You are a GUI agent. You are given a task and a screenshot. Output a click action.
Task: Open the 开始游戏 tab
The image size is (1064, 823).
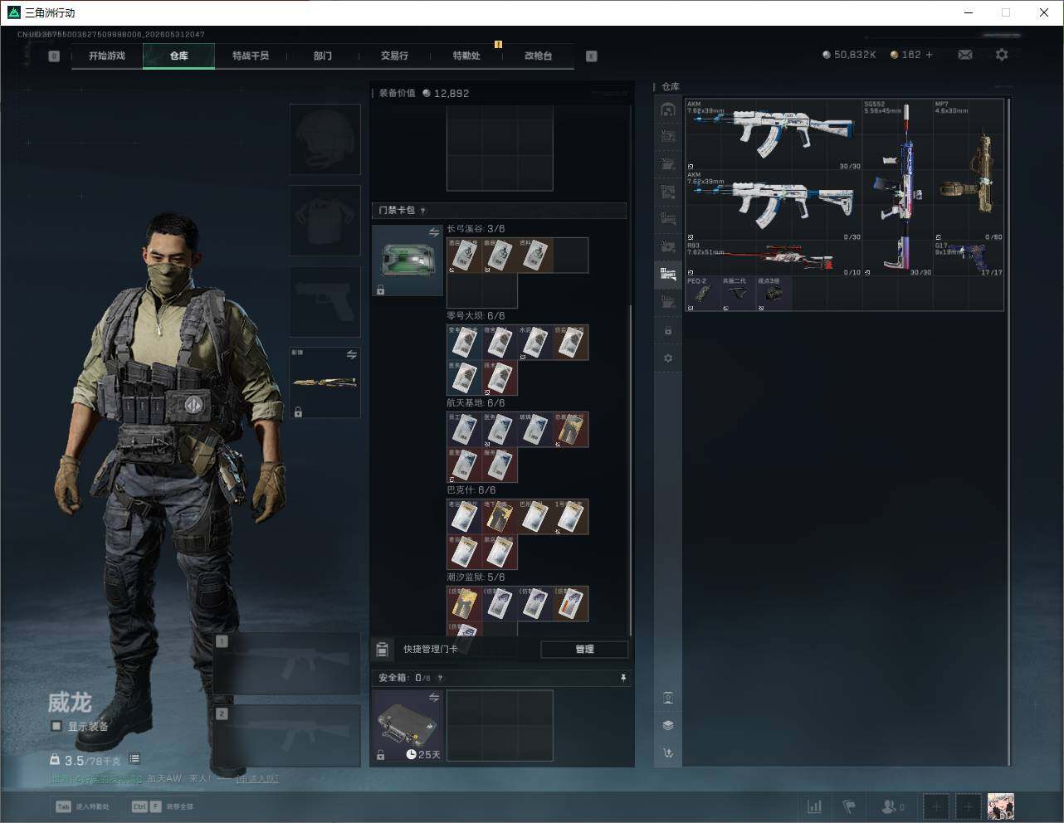click(x=107, y=56)
